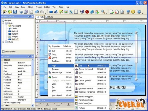
Task: Insert a new Hotspot rectangle icon
Action: [x=76, y=12]
